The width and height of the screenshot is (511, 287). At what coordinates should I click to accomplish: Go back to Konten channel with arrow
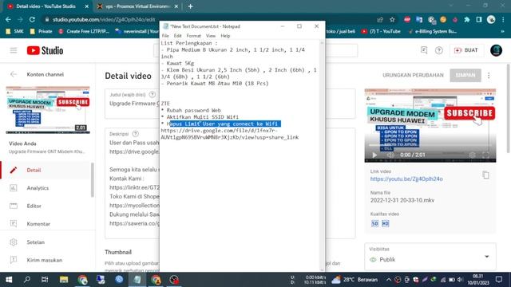tap(14, 74)
